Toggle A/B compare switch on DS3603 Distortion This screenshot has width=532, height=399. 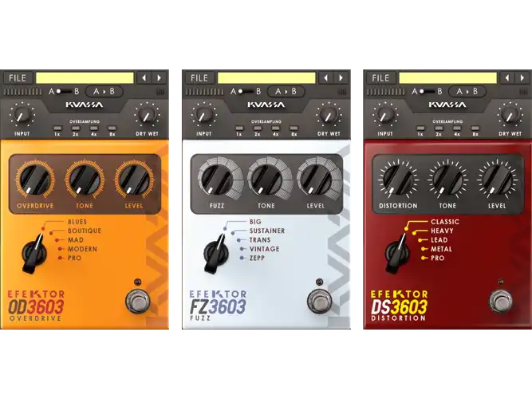(x=427, y=91)
